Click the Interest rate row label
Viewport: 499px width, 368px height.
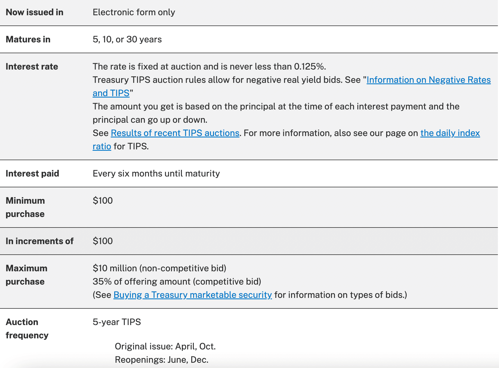[32, 67]
